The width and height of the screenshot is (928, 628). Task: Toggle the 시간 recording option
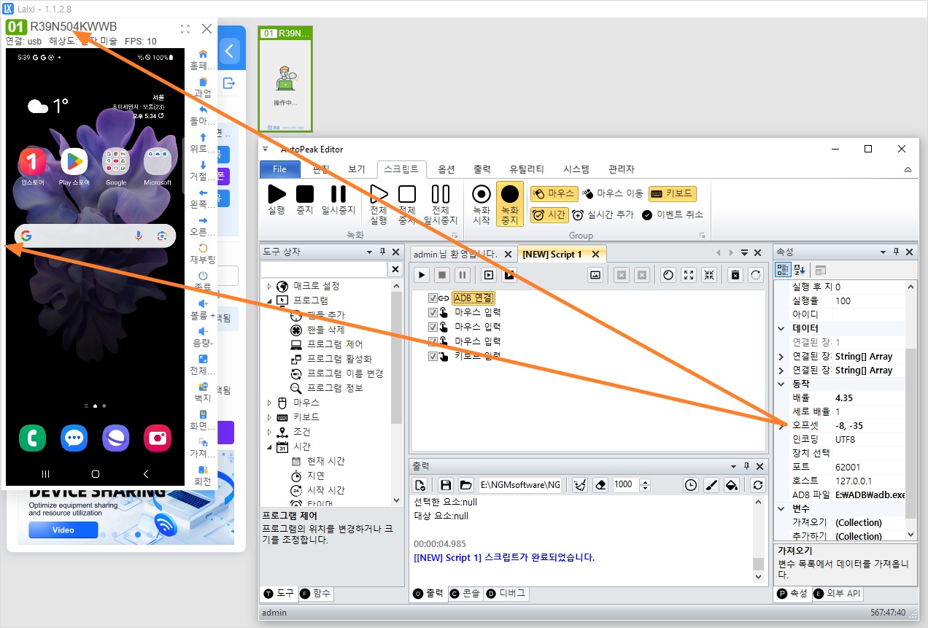point(549,214)
